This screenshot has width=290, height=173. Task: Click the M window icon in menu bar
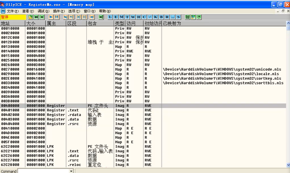(x=3, y=11)
